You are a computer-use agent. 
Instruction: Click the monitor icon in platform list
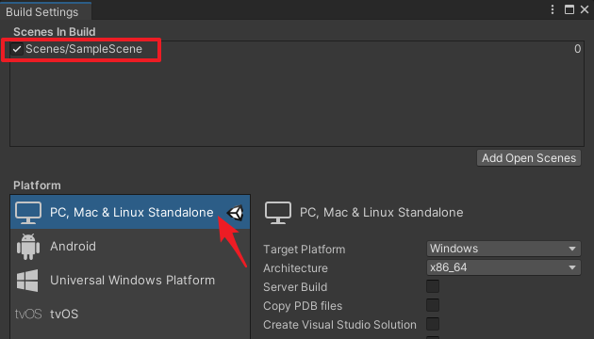pos(28,213)
